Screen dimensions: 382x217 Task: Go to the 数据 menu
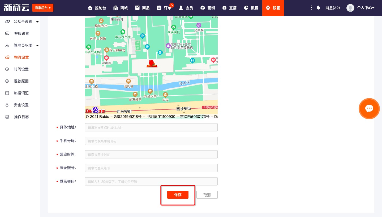tap(251, 8)
